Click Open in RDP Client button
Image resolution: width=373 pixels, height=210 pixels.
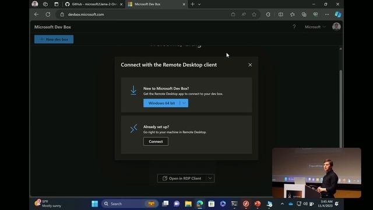[x=182, y=178]
